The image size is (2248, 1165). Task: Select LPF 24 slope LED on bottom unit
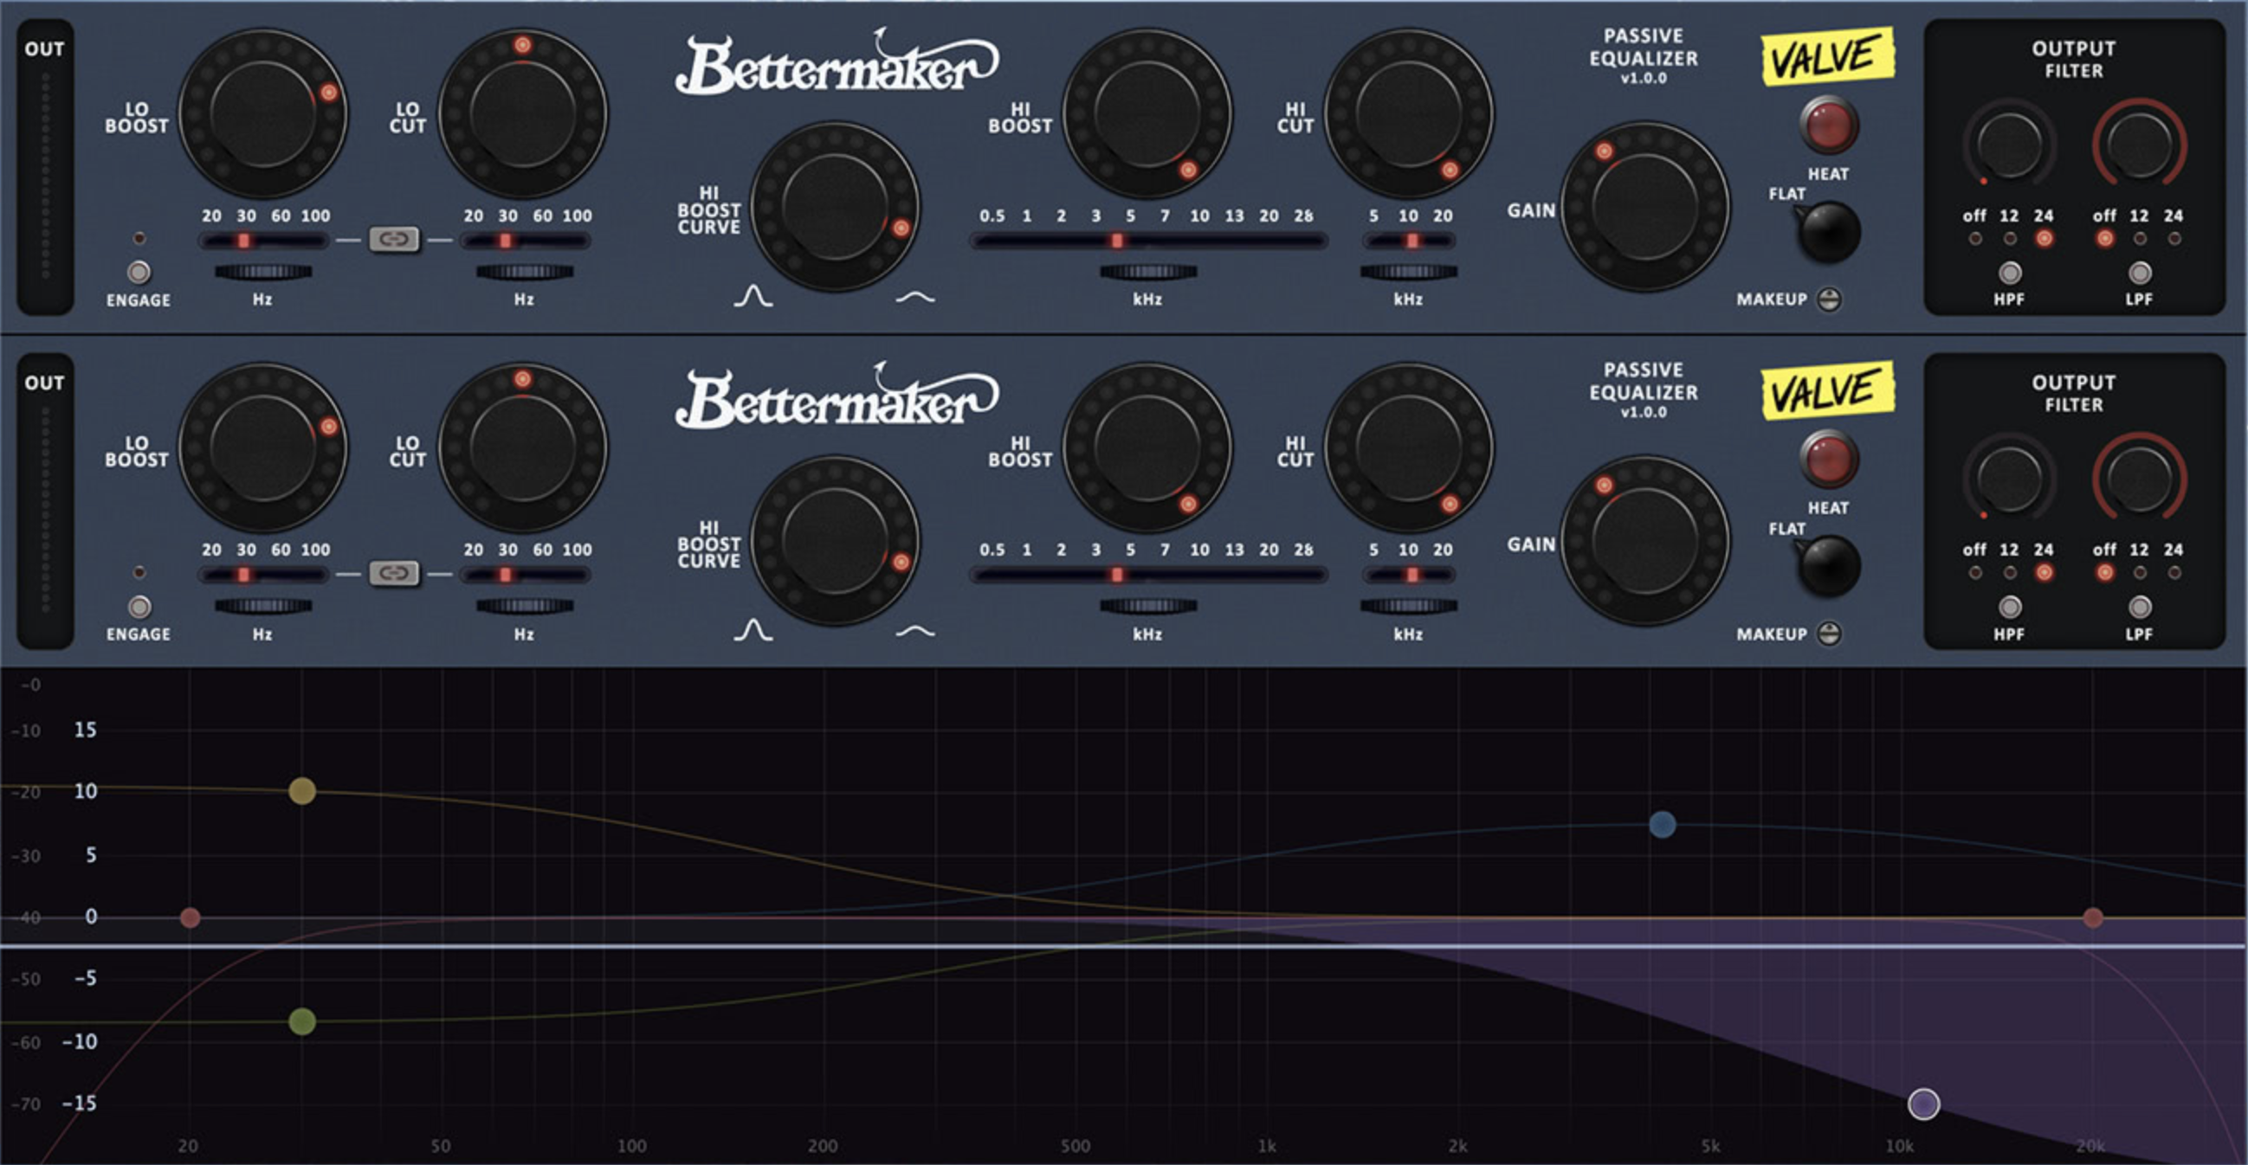point(2174,572)
